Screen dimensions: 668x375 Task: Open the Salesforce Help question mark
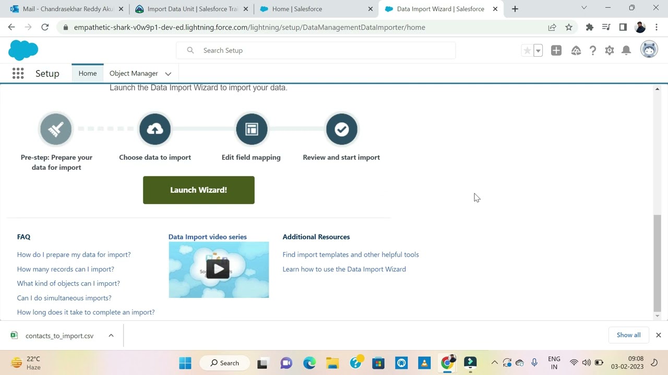[x=593, y=51]
